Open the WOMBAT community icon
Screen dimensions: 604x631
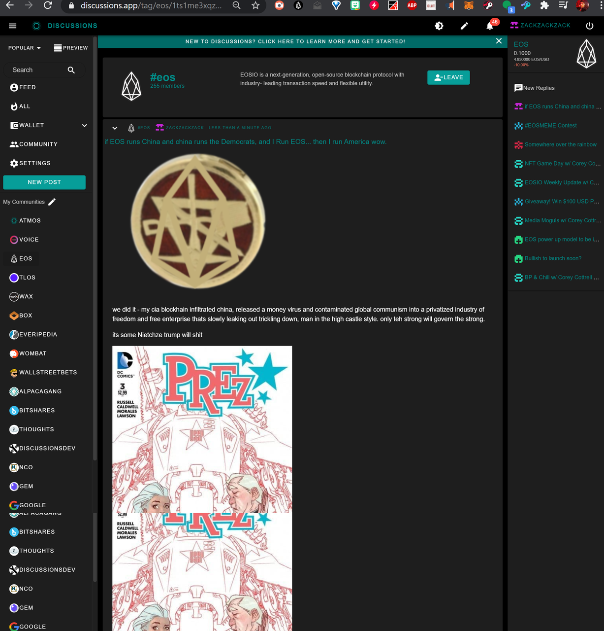[x=14, y=353]
